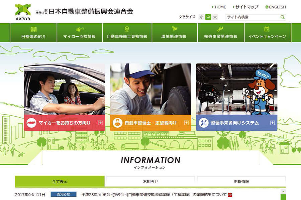Open the マイカー点検情報 menu

point(80,33)
